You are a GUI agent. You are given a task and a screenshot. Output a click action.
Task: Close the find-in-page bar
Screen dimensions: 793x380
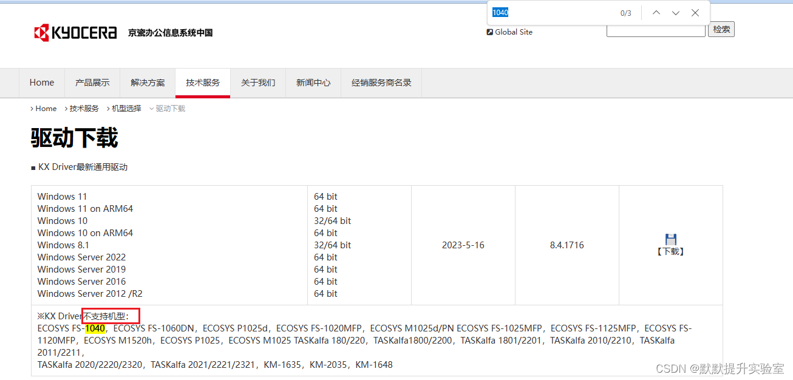coord(695,13)
